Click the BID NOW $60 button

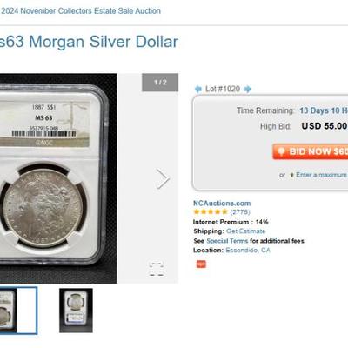pyautogui.click(x=310, y=151)
